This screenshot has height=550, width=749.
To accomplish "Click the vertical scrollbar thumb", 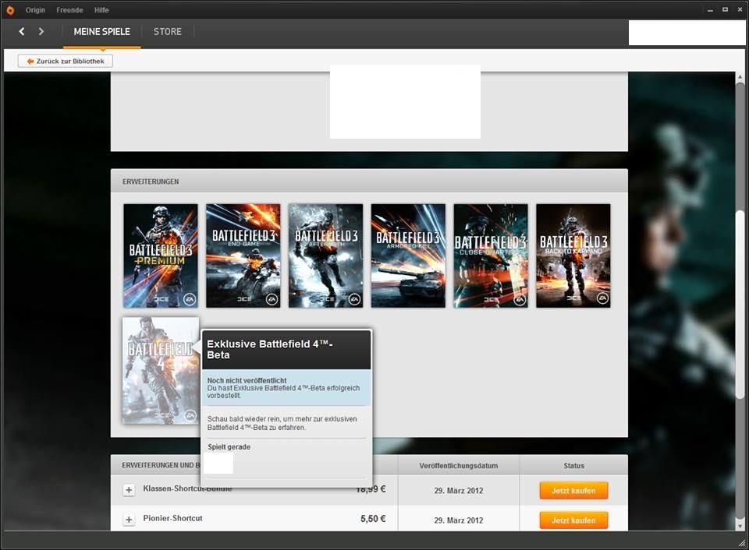I will (x=740, y=305).
